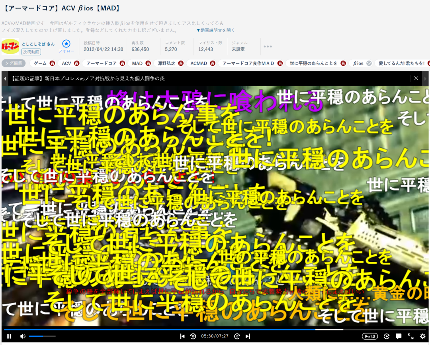Open dictionary icon for ACMAD tag

pyautogui.click(x=213, y=63)
